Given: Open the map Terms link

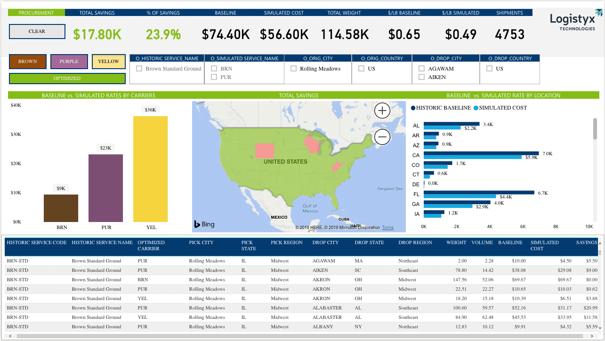Looking at the screenshot, I should (388, 228).
